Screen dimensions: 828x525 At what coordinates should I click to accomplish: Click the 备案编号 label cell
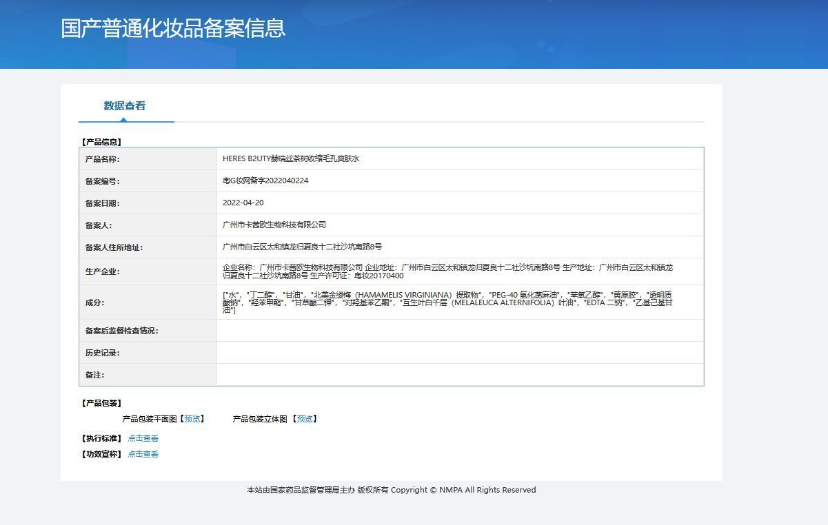coord(148,181)
